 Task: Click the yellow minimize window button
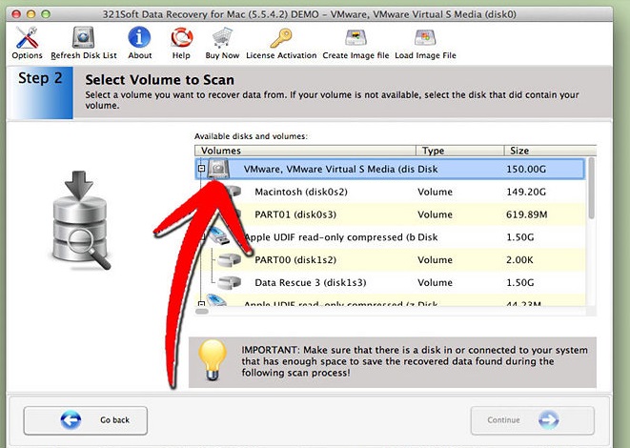click(30, 14)
